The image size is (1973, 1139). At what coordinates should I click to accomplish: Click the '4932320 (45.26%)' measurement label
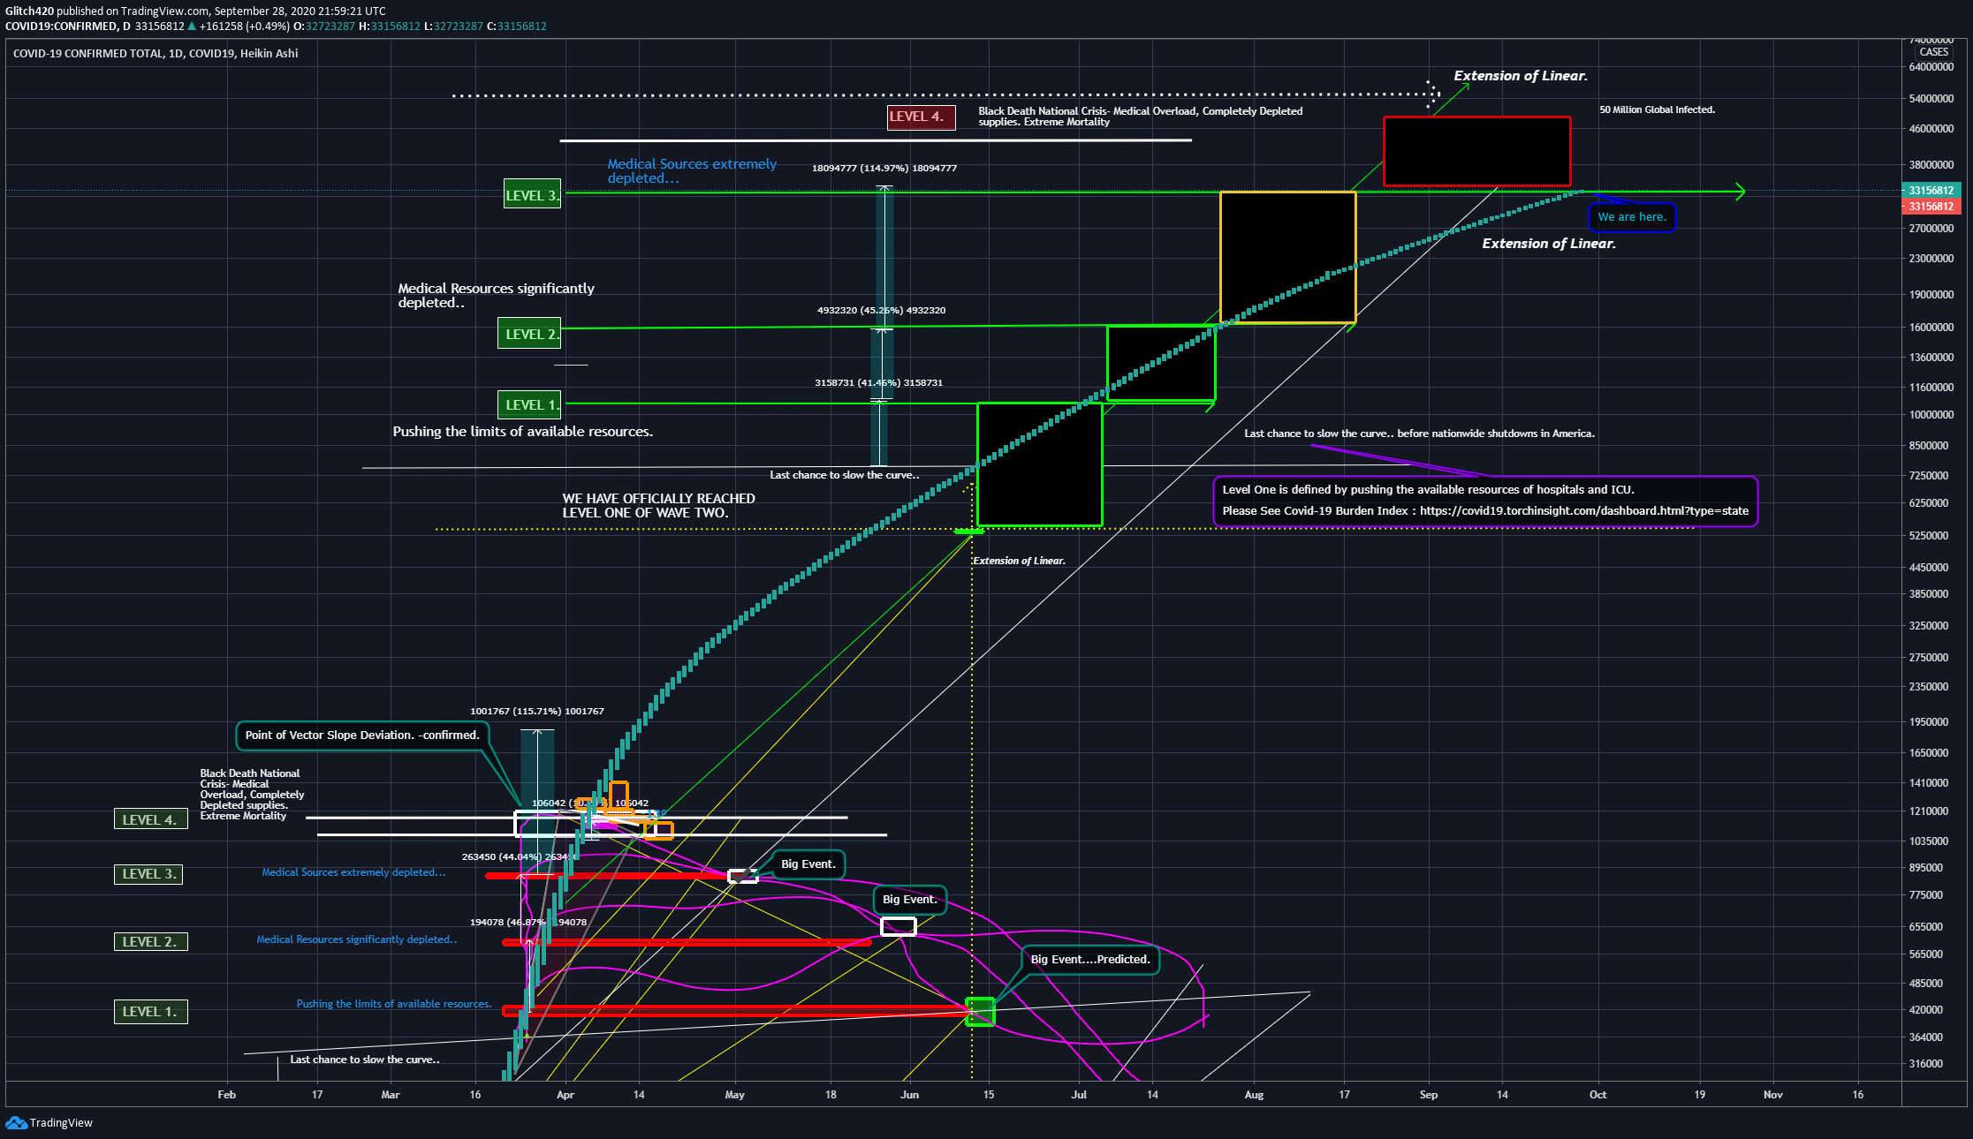pos(881,311)
